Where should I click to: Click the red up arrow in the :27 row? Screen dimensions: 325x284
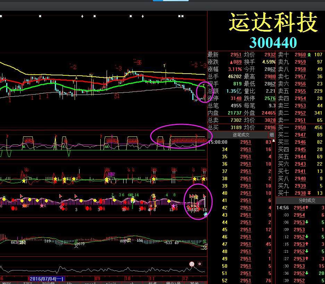[307, 259]
